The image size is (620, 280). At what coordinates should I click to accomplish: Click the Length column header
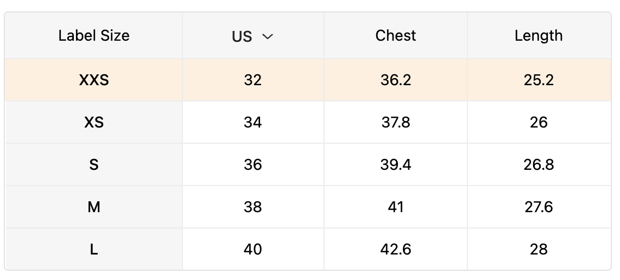pyautogui.click(x=539, y=36)
